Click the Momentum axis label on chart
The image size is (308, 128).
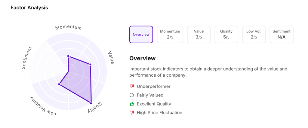[x=68, y=27]
